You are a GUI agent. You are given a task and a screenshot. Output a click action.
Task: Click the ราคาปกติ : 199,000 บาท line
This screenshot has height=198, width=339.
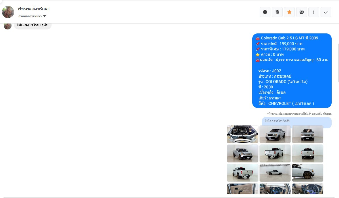coord(279,44)
